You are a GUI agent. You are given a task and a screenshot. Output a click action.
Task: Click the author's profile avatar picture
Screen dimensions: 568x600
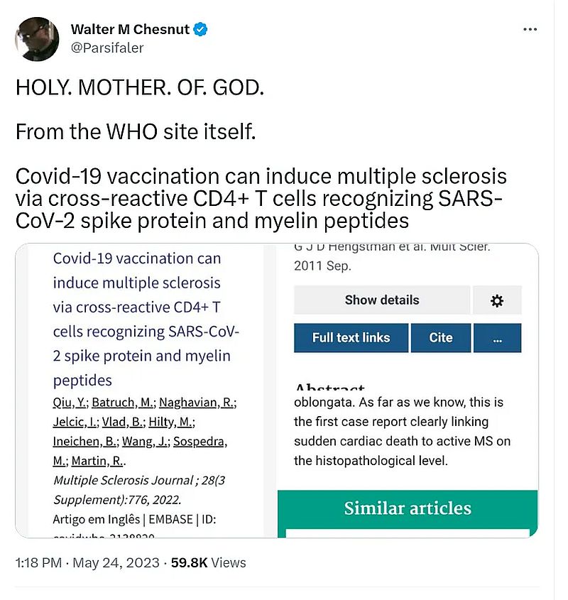[37, 39]
